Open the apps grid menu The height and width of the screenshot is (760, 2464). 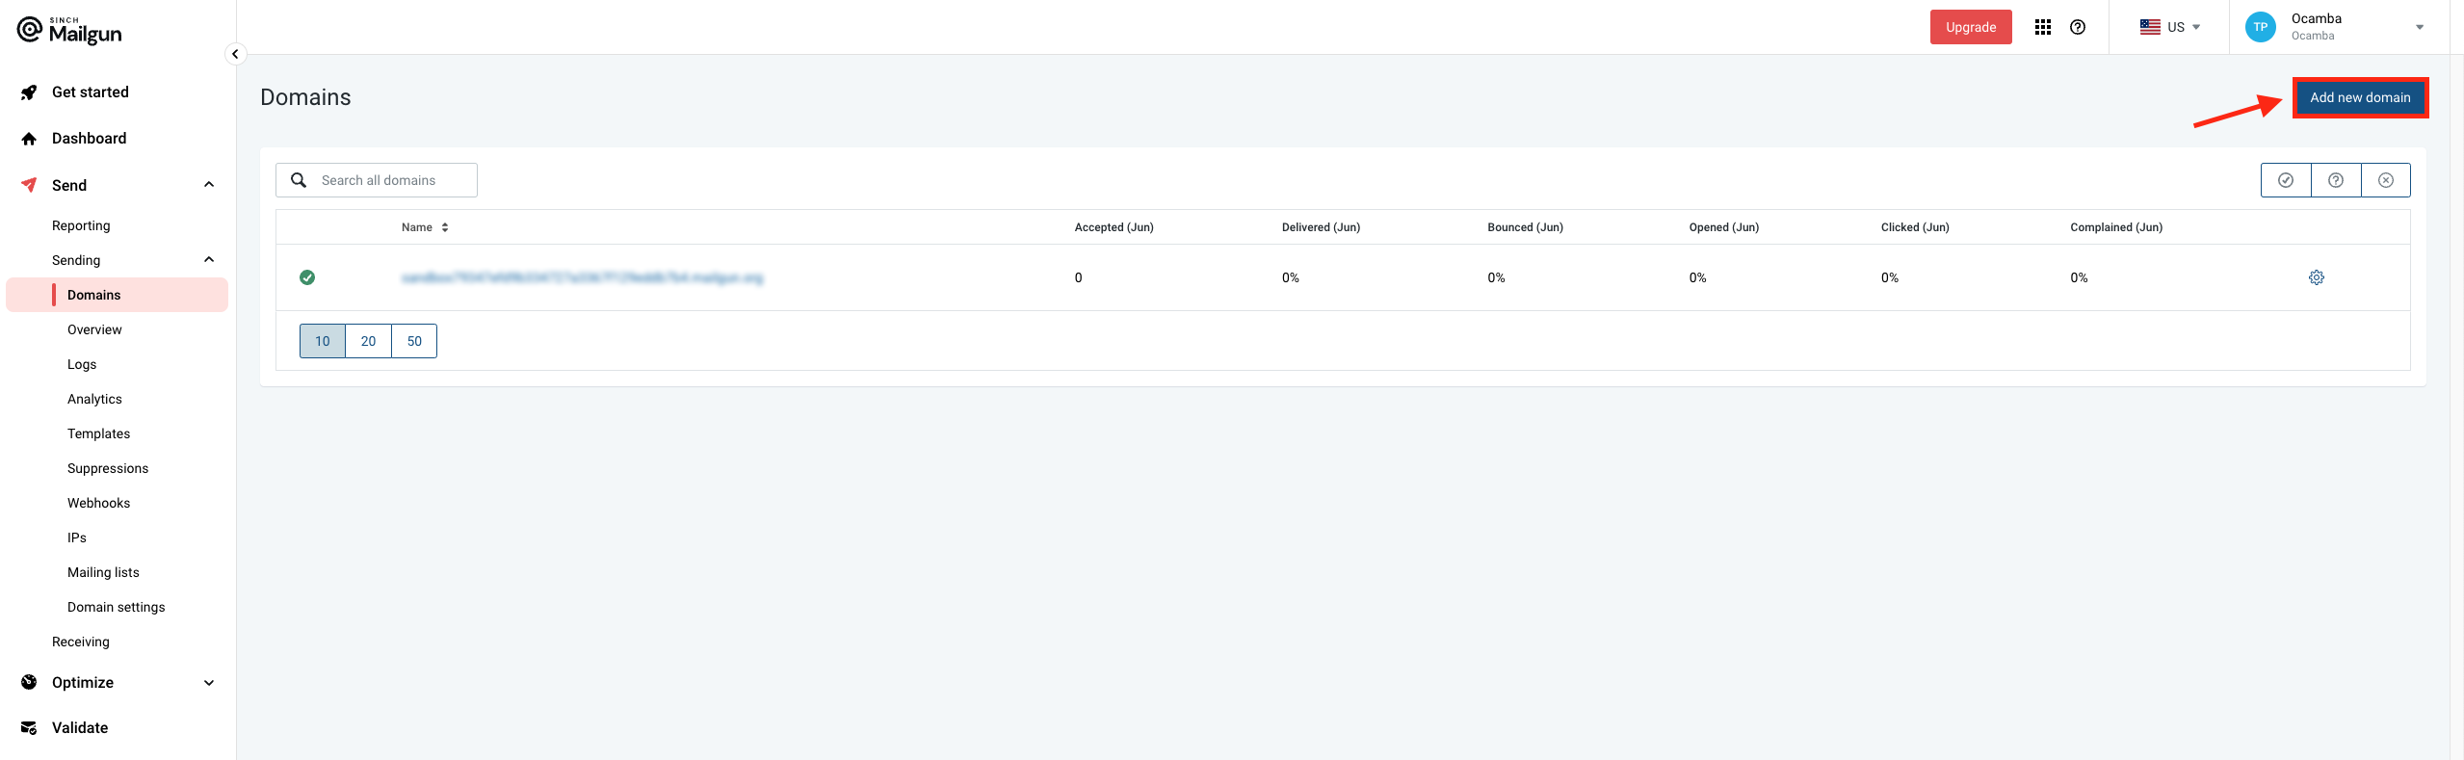(x=2042, y=27)
